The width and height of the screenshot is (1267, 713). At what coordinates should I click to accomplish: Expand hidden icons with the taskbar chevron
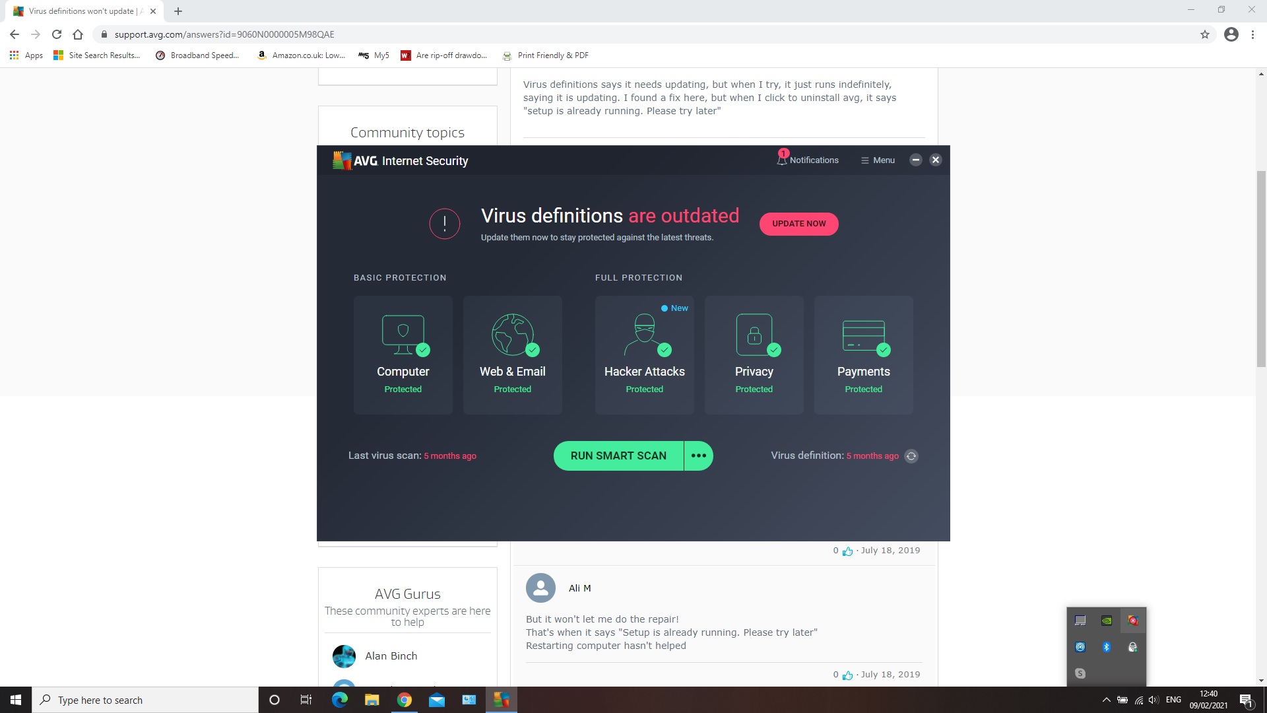(1107, 700)
